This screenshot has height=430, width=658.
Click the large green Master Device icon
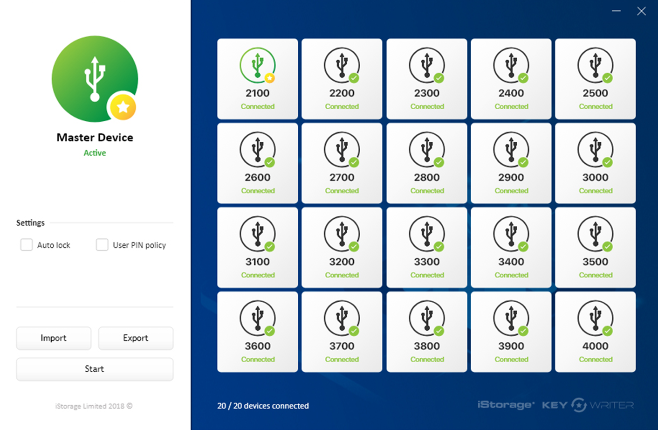pos(95,78)
